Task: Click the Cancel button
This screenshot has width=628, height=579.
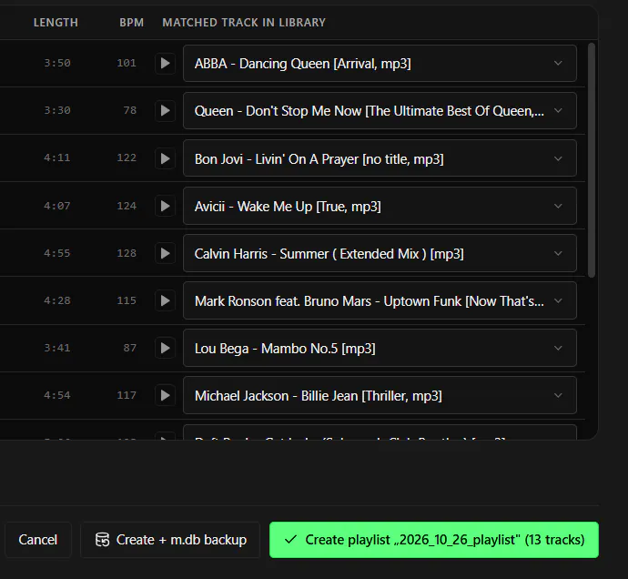Action: click(x=38, y=540)
